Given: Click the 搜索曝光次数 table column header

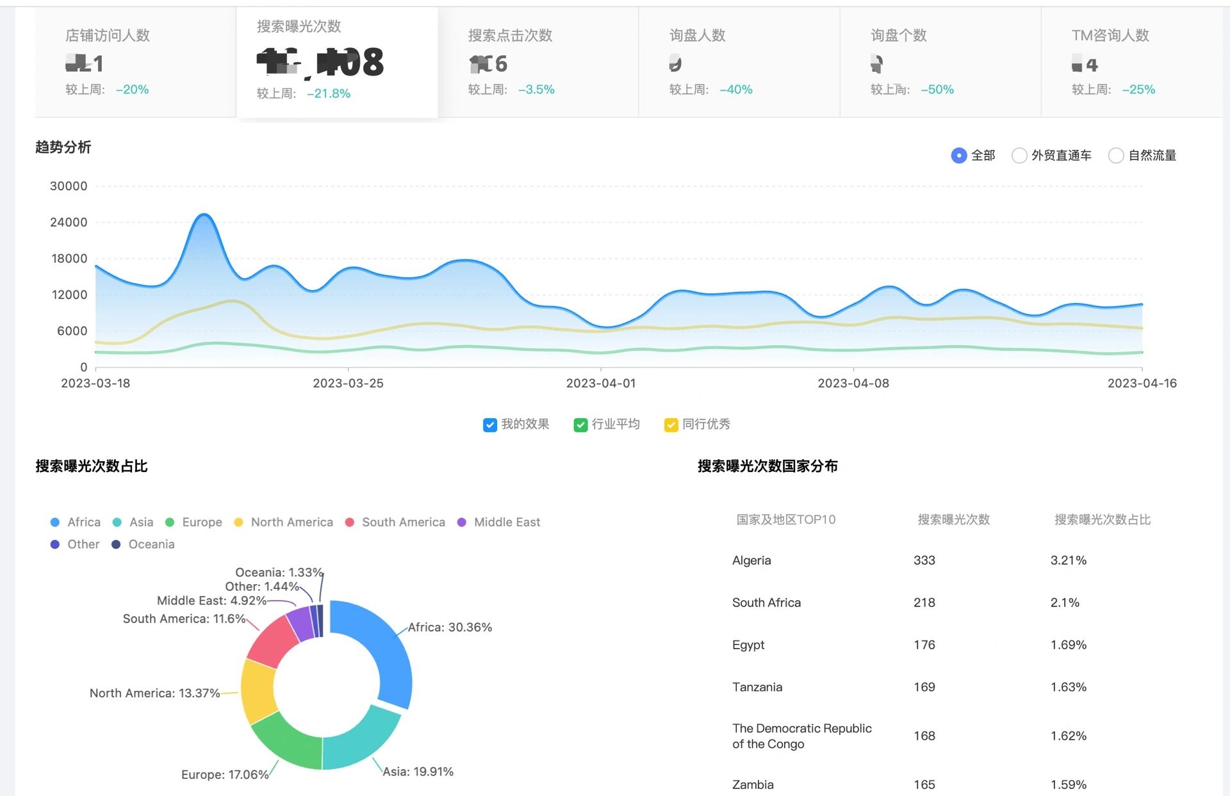Looking at the screenshot, I should pos(954,520).
